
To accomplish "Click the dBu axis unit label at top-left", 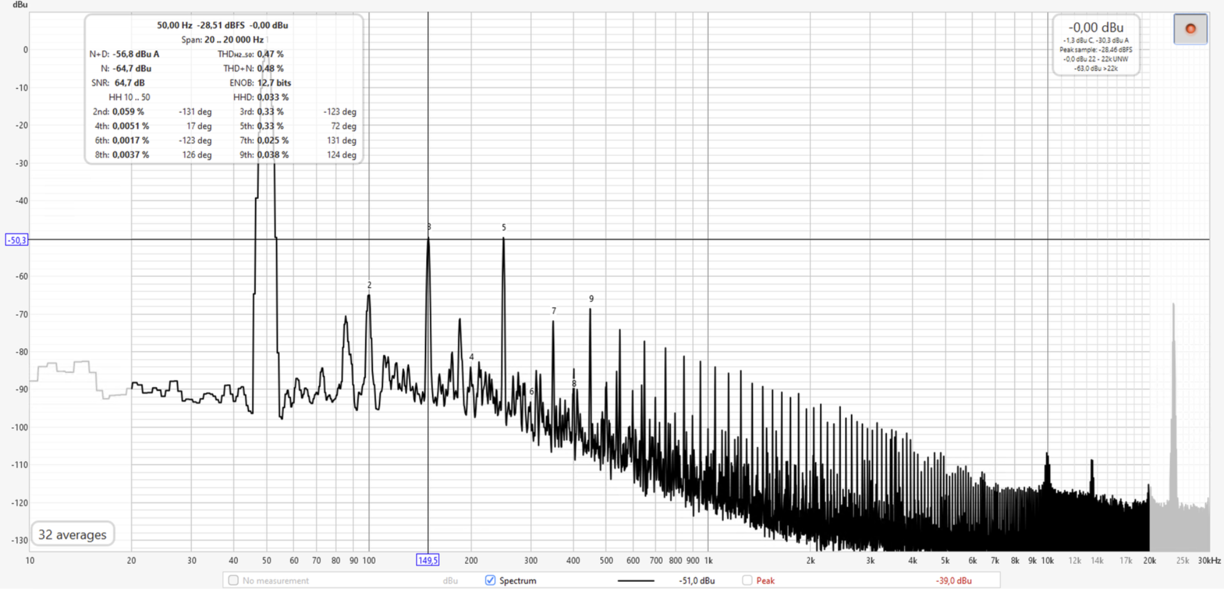I will [x=20, y=4].
